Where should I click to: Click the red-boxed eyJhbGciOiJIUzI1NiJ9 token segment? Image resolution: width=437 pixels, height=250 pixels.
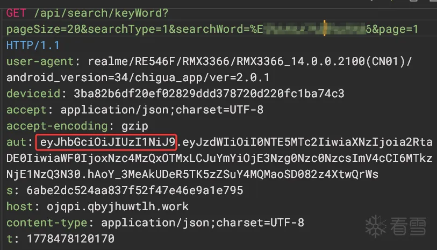pyautogui.click(x=106, y=142)
